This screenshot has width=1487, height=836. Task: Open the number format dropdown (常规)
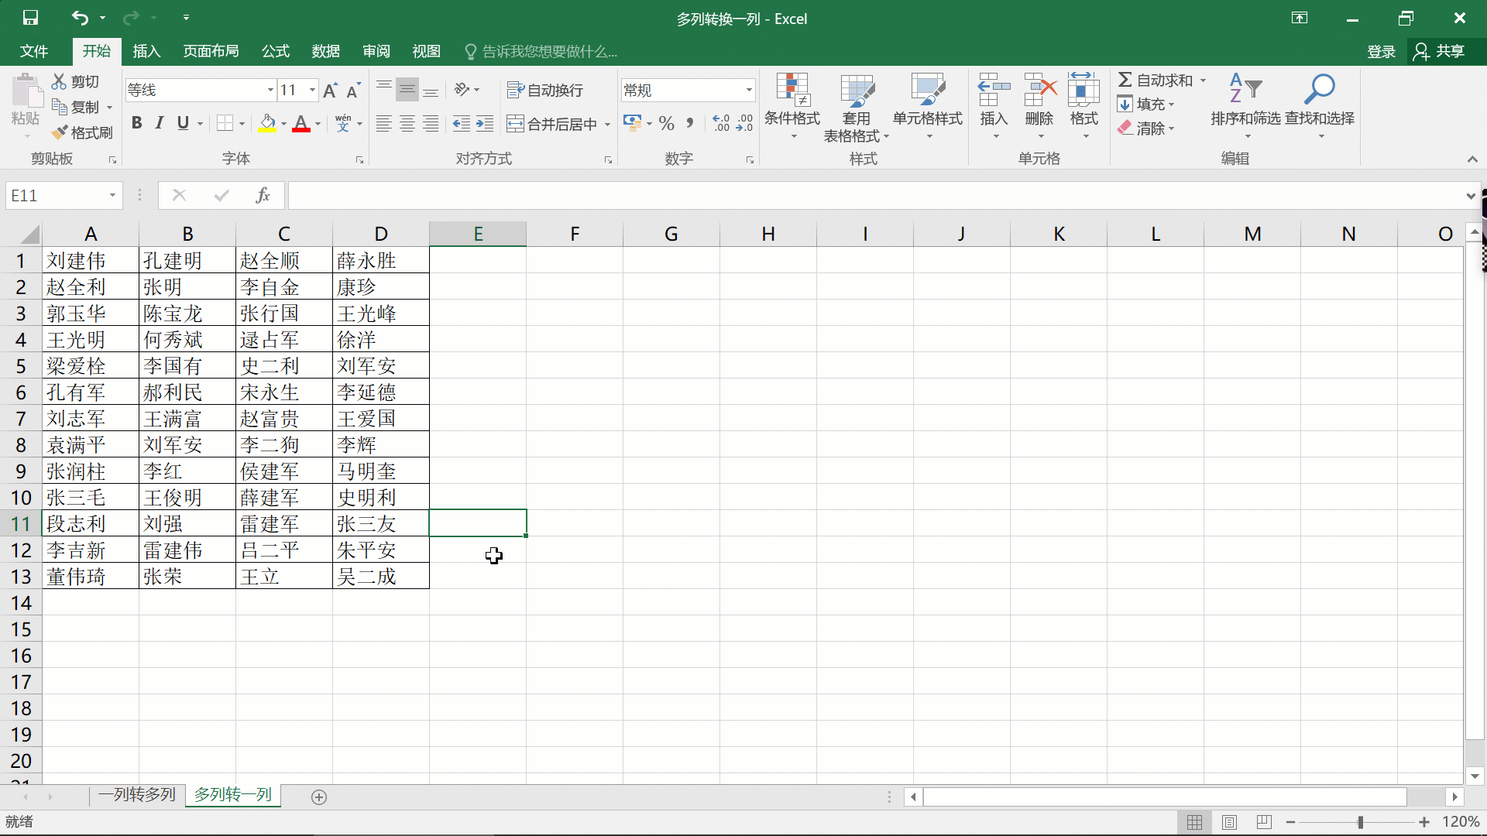coord(749,90)
